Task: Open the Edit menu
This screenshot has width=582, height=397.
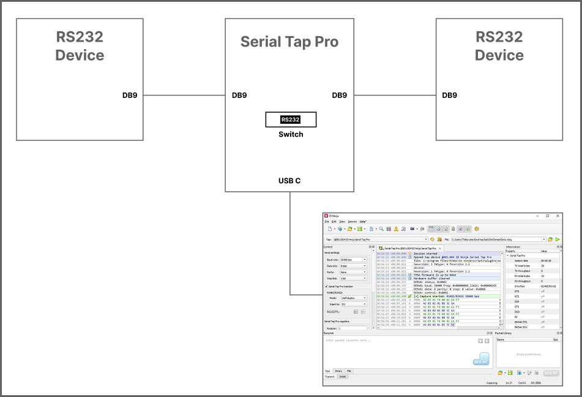Action: pos(334,222)
